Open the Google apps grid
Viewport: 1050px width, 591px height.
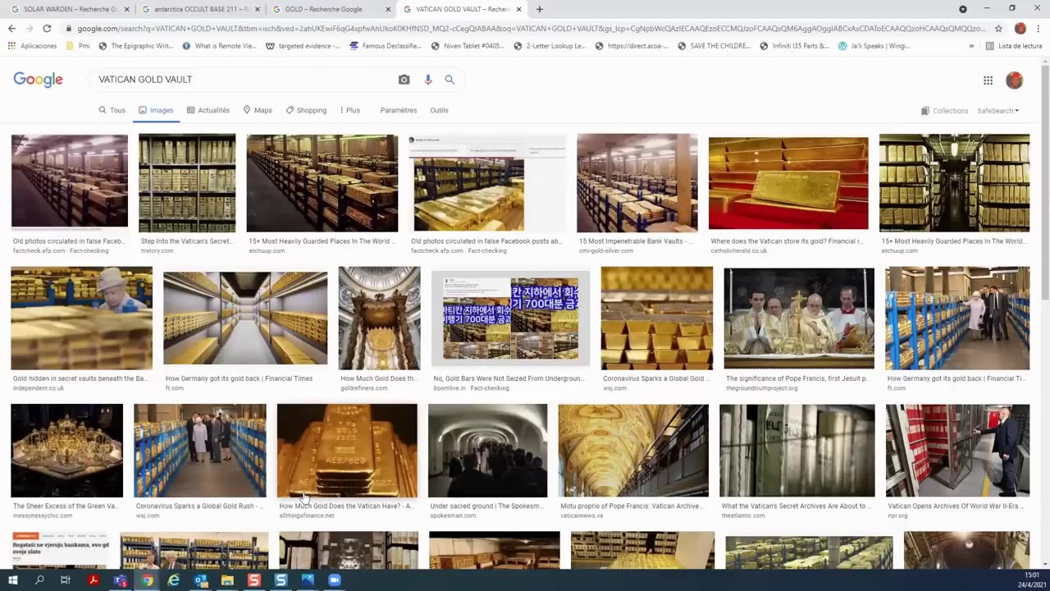(988, 80)
